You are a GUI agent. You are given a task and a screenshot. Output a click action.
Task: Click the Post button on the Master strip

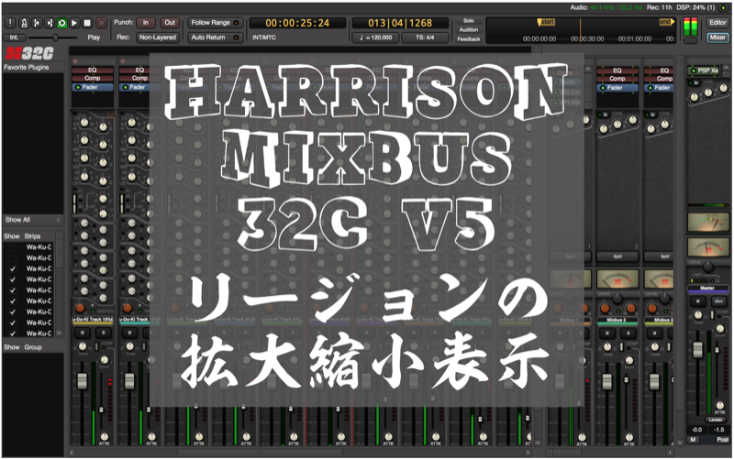tap(722, 440)
